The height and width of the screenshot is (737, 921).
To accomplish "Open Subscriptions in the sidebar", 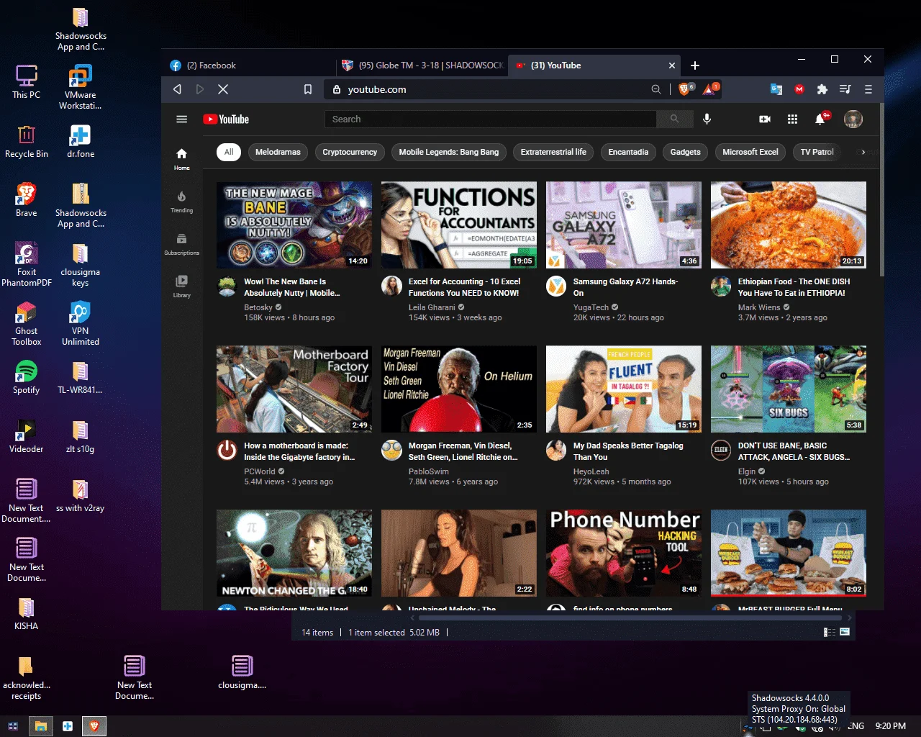I will coord(182,244).
